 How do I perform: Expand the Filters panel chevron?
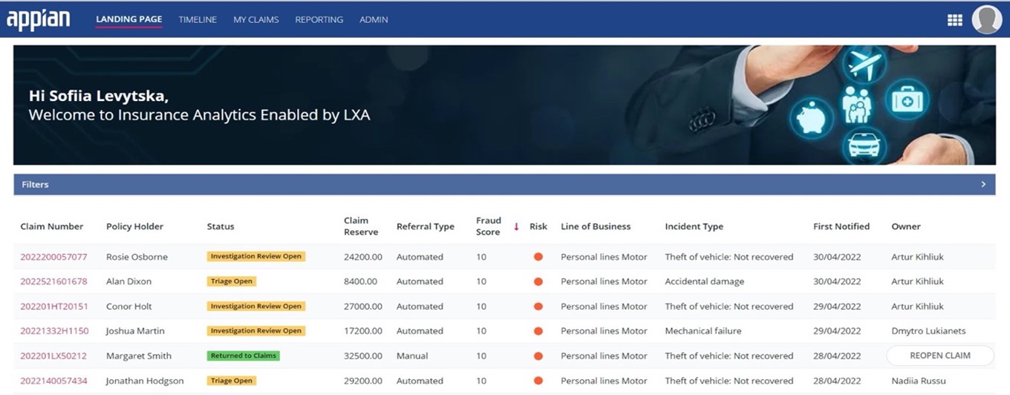point(983,184)
